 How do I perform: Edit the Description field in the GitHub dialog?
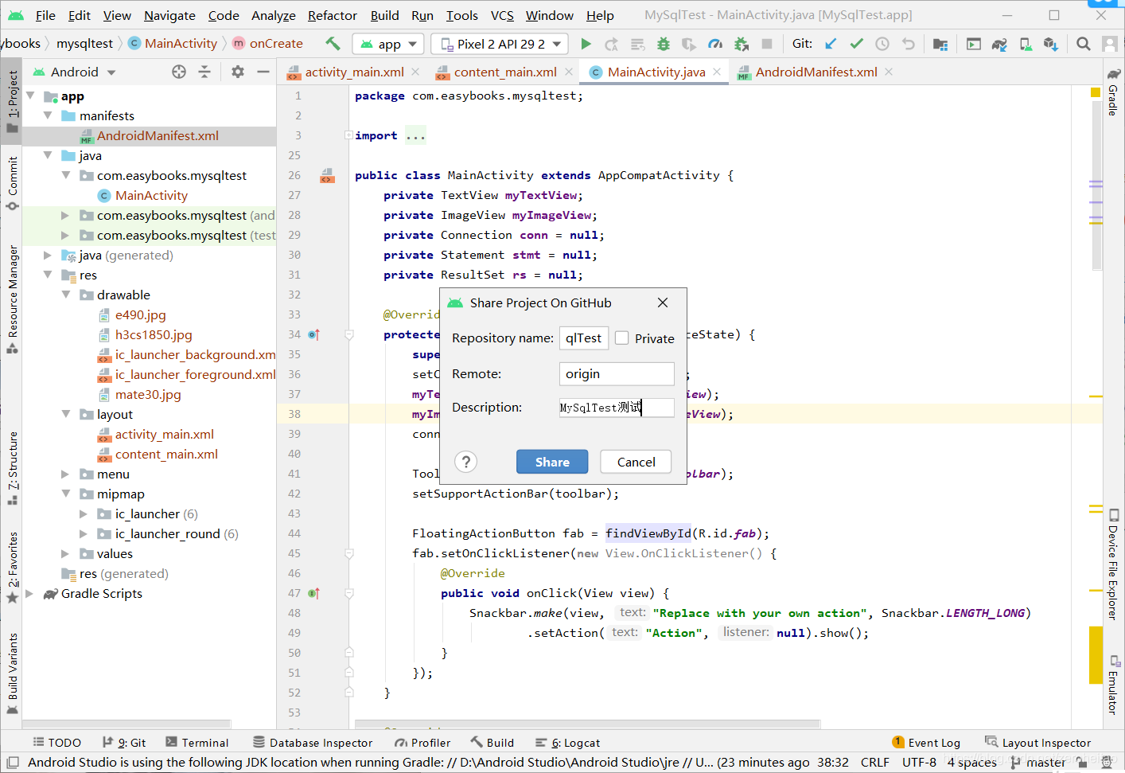tap(617, 407)
